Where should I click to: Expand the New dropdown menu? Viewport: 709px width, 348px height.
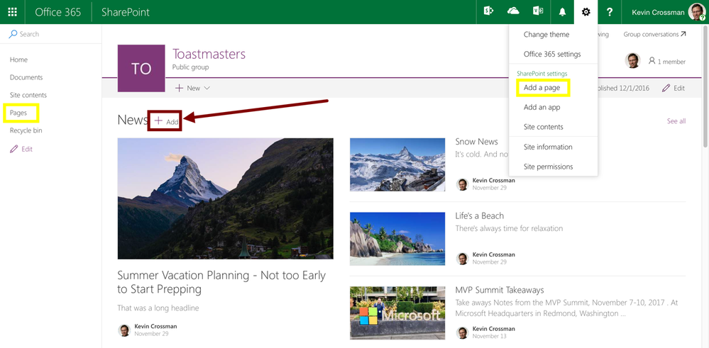[192, 88]
